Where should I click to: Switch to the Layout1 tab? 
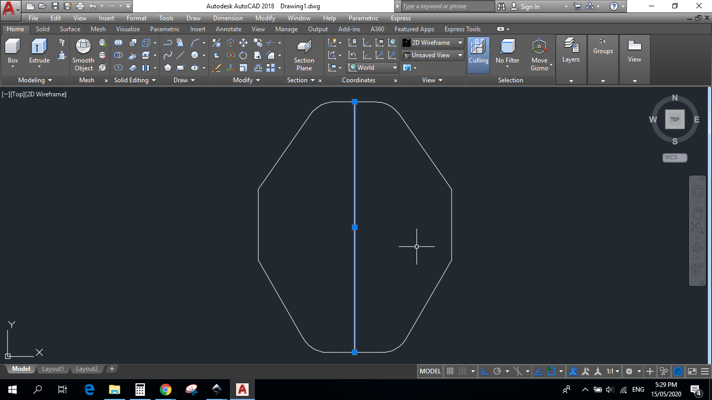pos(53,369)
